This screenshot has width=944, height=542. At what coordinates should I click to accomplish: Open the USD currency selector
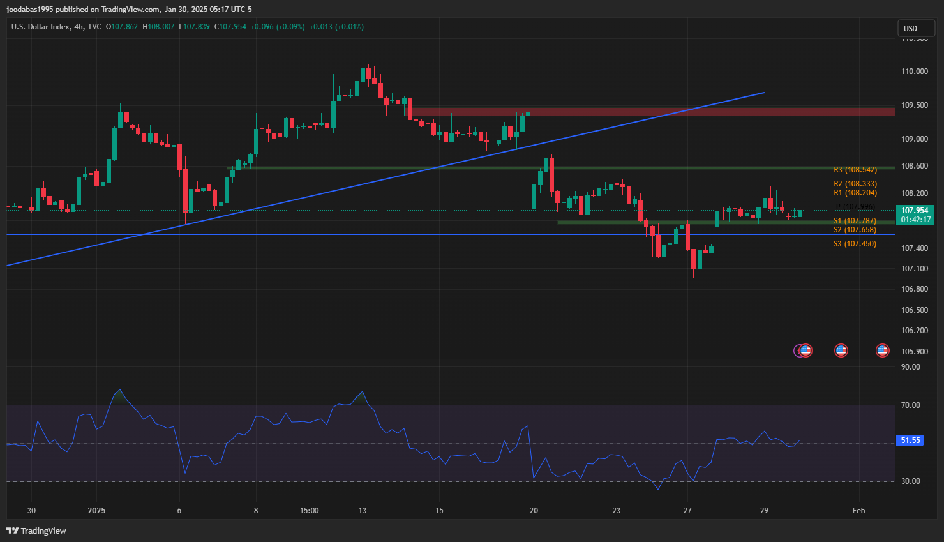point(917,28)
